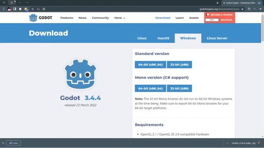Click the OpenGL 2.1 requirement line
Image resolution: width=264 pixels, height=148 pixels.
(x=174, y=134)
